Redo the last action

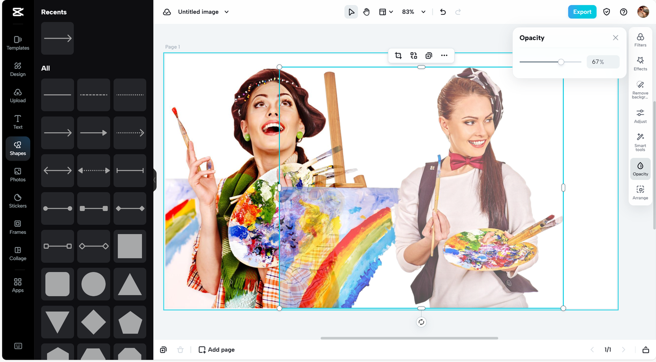point(458,12)
